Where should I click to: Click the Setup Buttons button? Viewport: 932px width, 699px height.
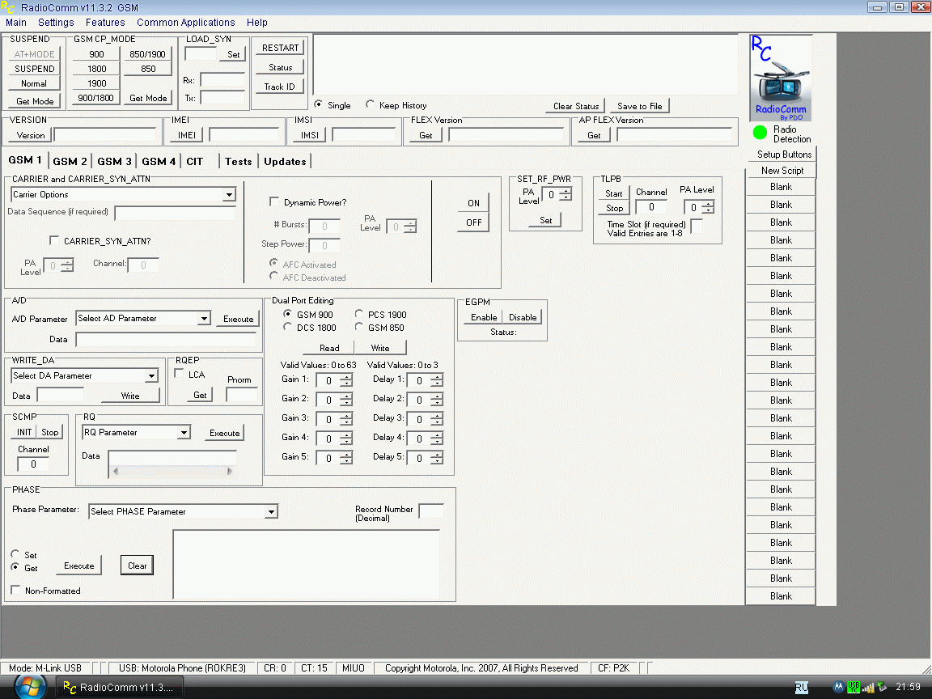click(x=784, y=155)
